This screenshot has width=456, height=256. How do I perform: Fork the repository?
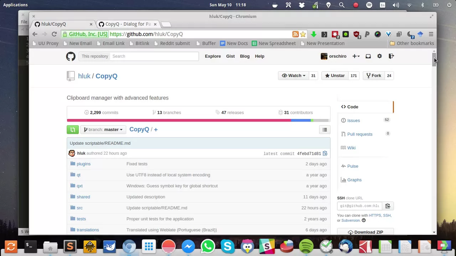click(x=374, y=76)
